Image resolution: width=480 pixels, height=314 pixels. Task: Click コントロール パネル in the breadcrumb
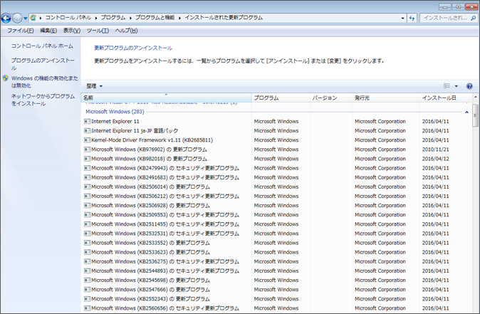click(68, 18)
